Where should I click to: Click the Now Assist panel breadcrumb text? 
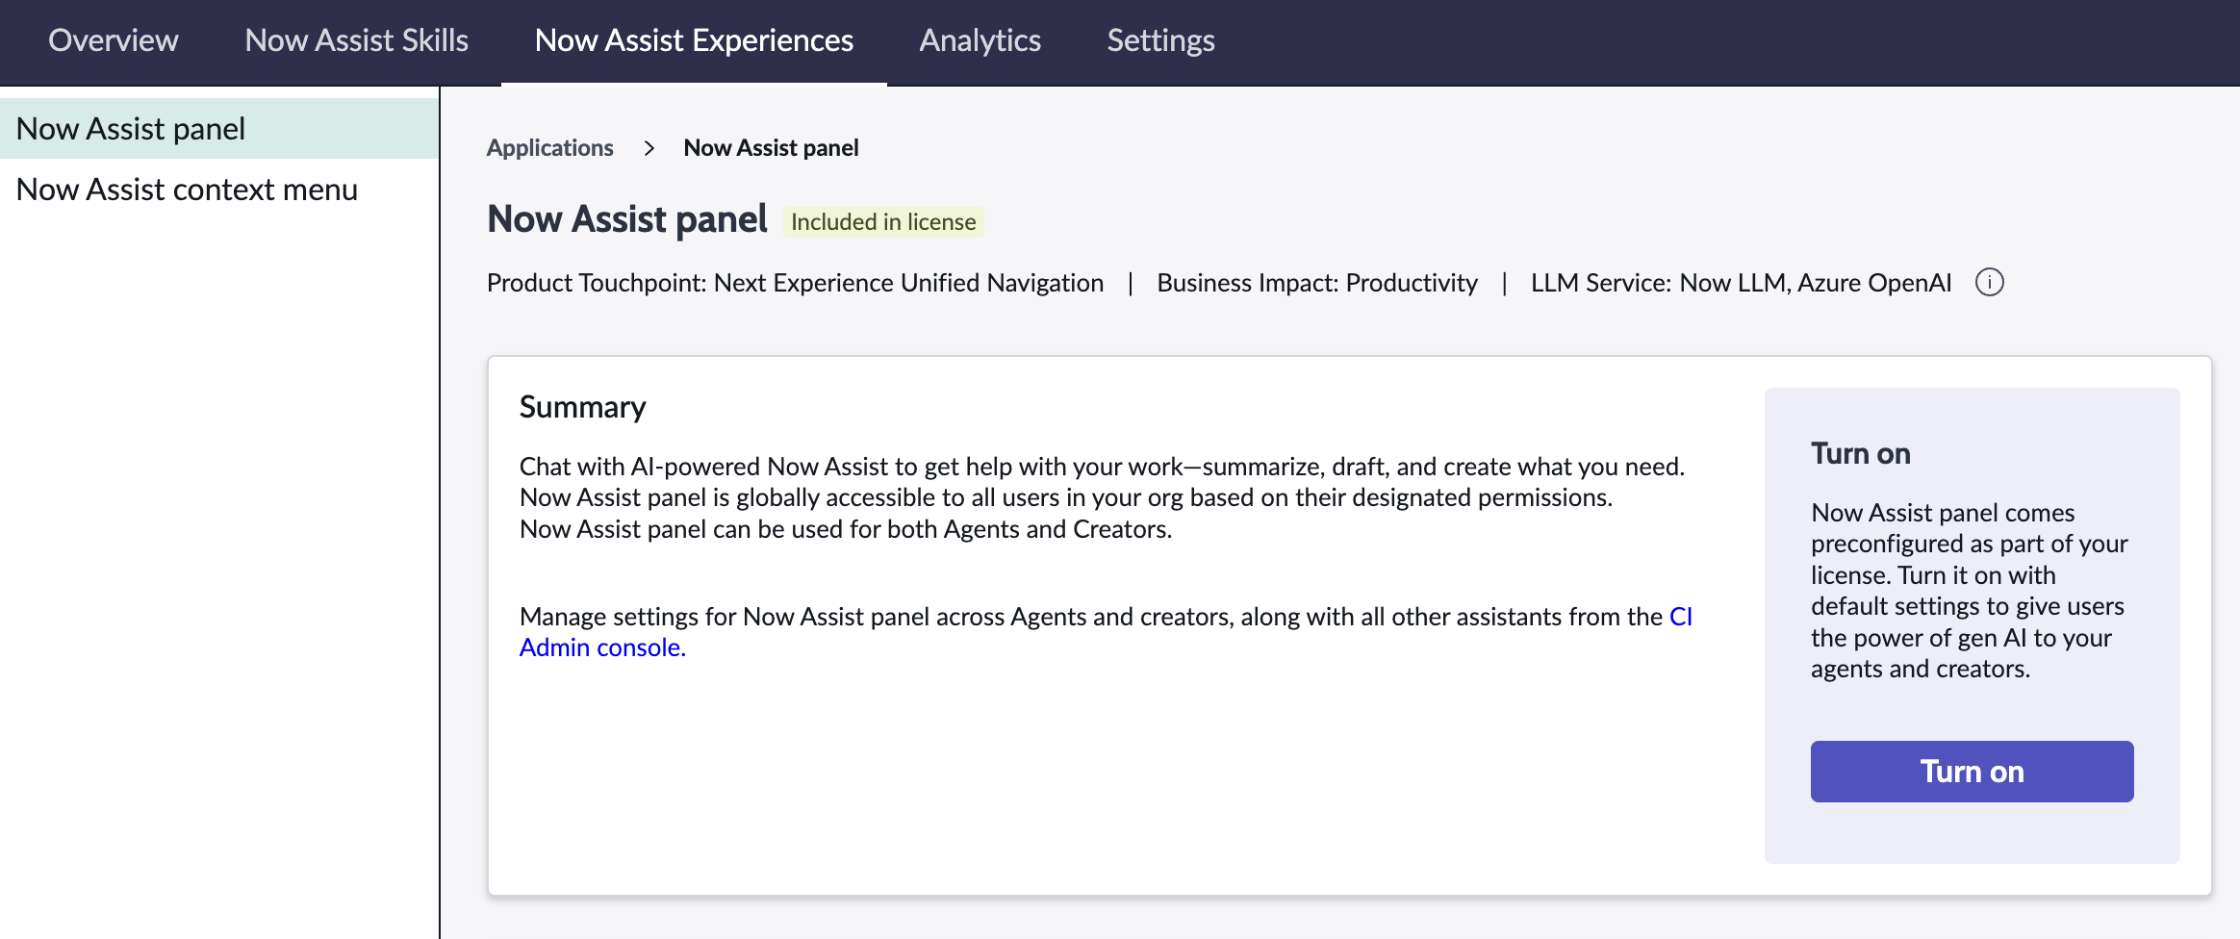click(771, 148)
